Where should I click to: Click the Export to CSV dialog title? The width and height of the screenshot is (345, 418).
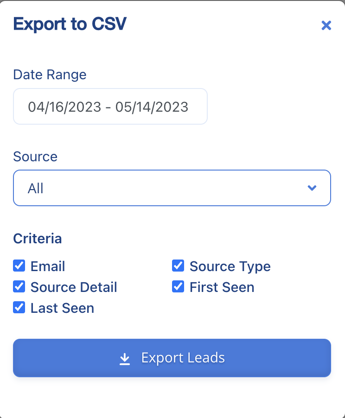click(x=70, y=24)
